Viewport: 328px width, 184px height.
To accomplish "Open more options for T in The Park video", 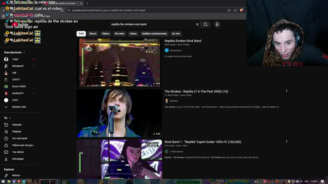I will 286,91.
